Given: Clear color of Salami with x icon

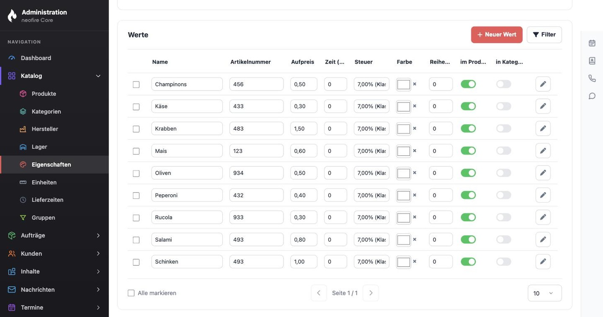Looking at the screenshot, I should pyautogui.click(x=415, y=240).
